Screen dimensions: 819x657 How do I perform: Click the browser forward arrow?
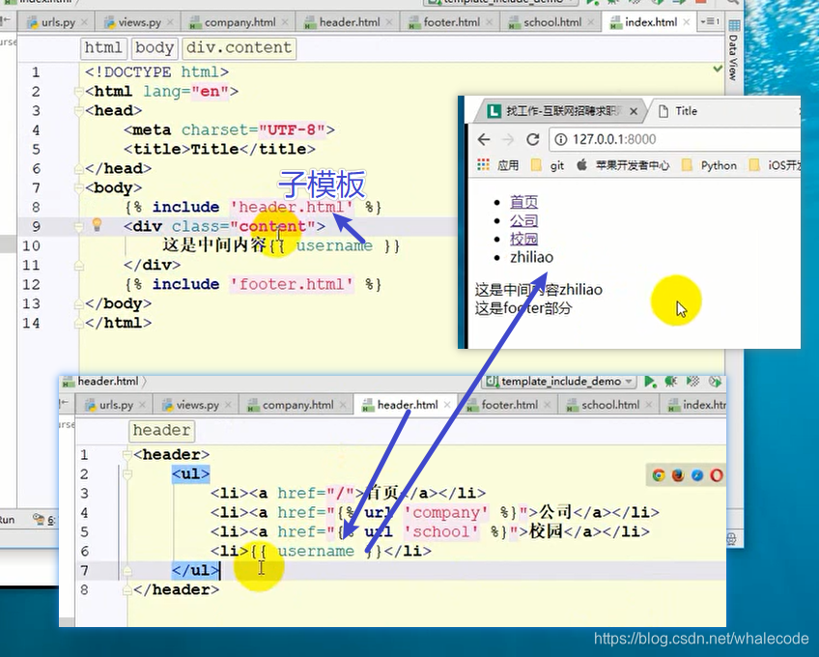pyautogui.click(x=507, y=139)
